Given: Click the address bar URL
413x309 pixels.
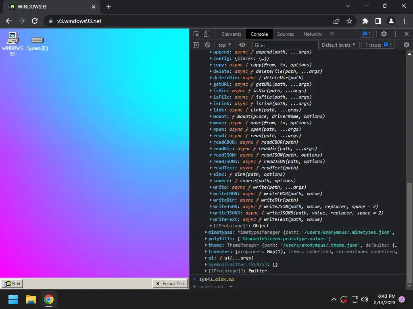Looking at the screenshot, I should click(79, 21).
